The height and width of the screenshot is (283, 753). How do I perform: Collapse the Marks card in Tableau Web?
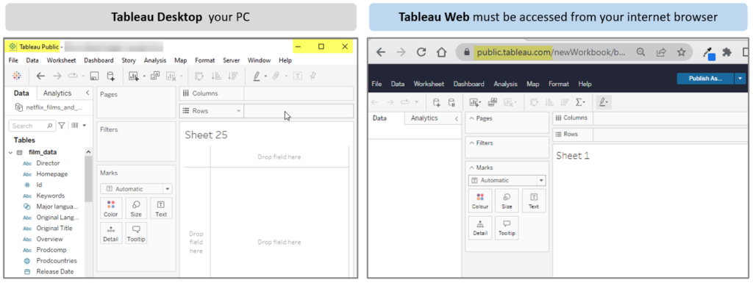click(471, 168)
